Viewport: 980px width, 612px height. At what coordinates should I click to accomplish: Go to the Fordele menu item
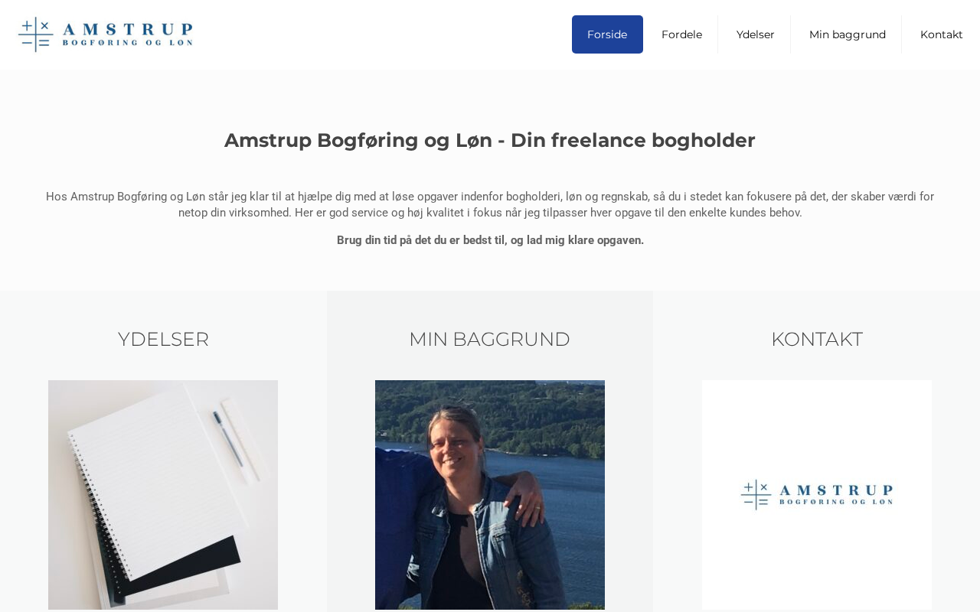tap(681, 34)
